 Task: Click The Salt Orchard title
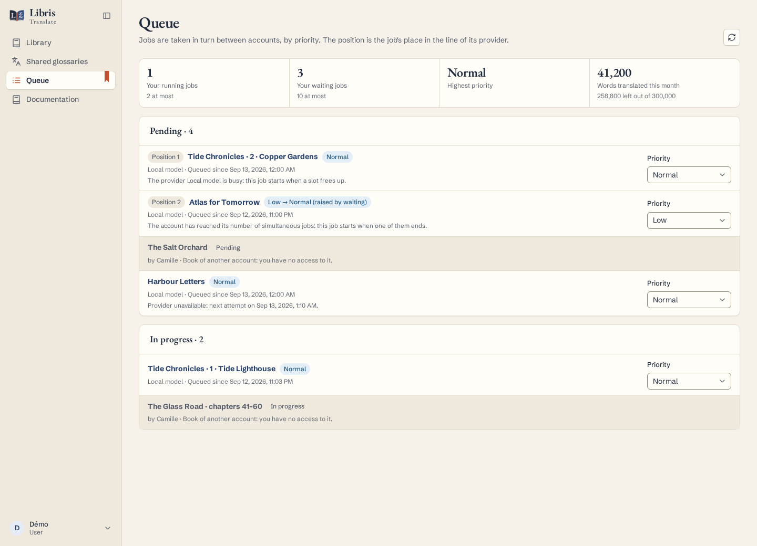(178, 247)
